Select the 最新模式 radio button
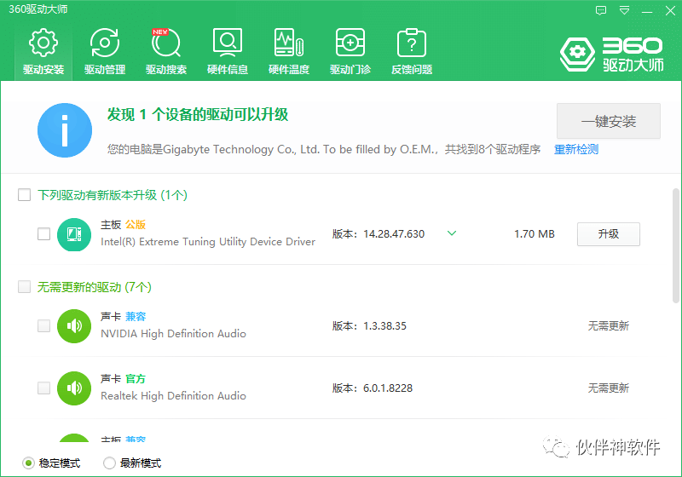The width and height of the screenshot is (682, 477). 109,463
